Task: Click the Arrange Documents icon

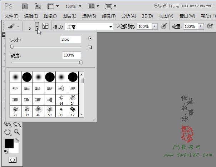Action: tap(91, 6)
